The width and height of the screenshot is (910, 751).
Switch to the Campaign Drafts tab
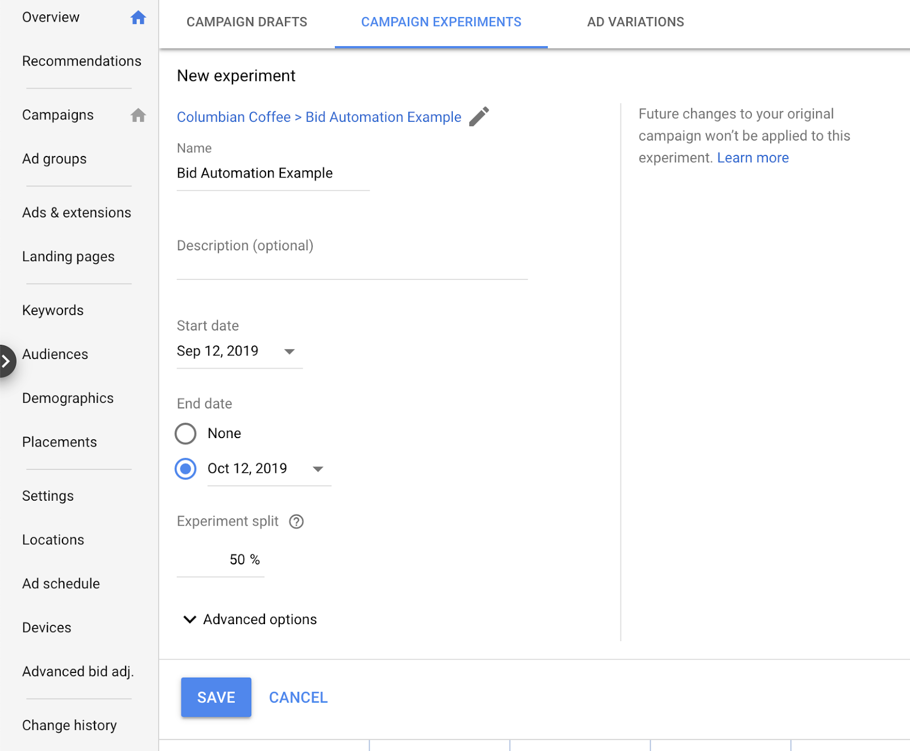[x=247, y=22]
